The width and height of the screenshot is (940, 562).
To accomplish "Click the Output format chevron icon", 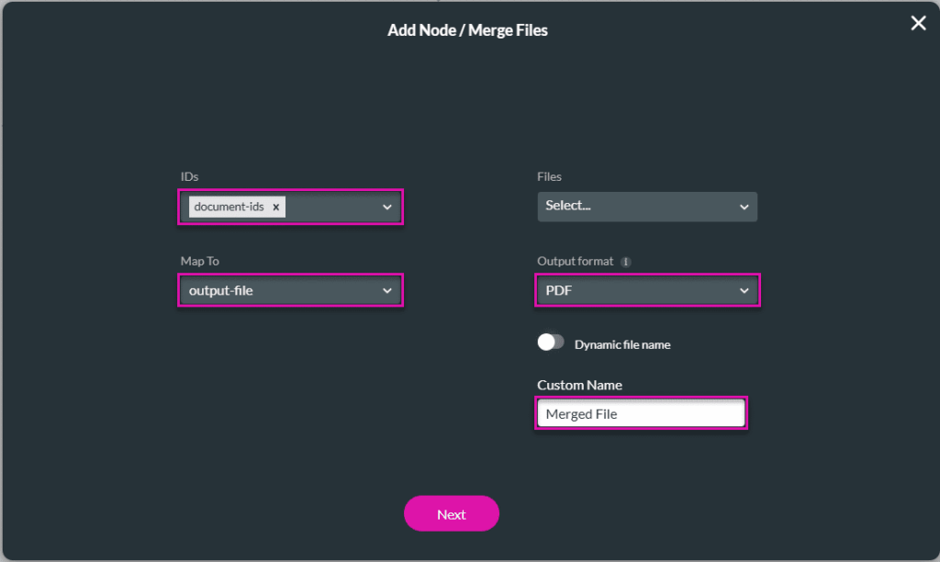I will [x=744, y=290].
